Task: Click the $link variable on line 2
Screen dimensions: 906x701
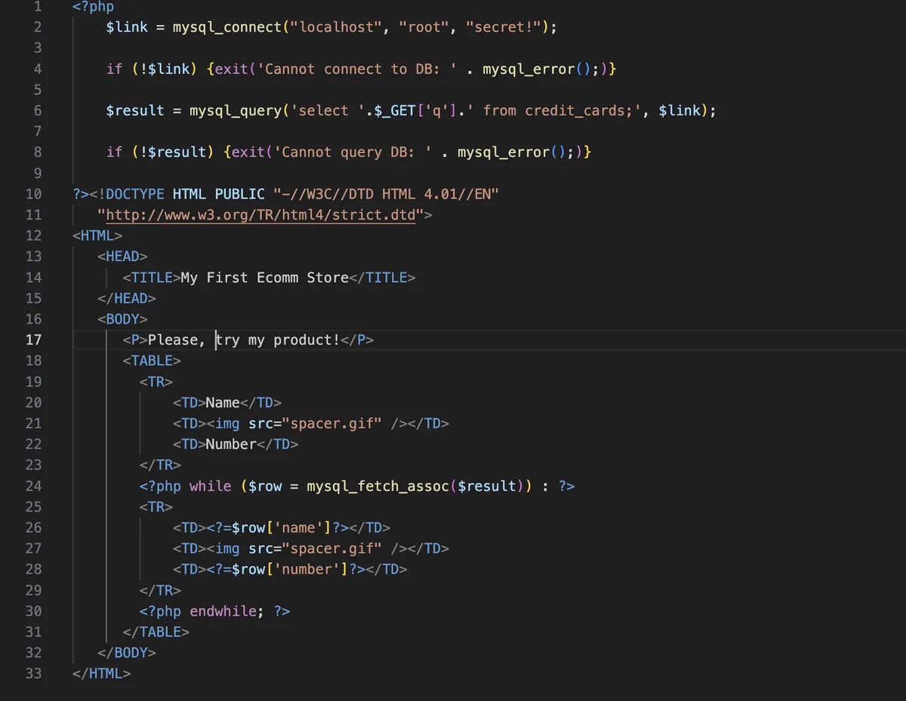Action: tap(127, 27)
